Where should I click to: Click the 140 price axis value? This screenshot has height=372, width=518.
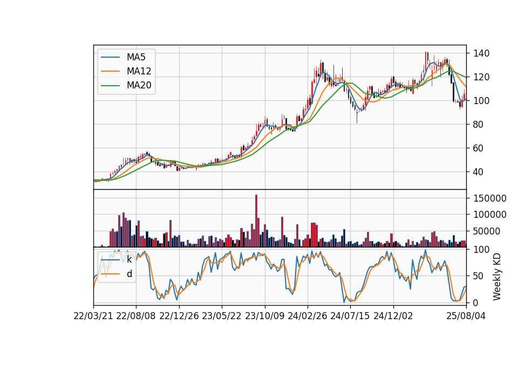pos(481,53)
